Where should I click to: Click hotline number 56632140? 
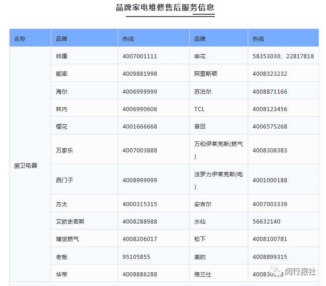coord(266,222)
